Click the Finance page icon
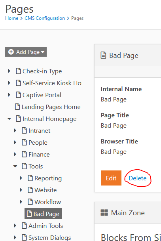Screen dimensions: 161x241 coord(24,154)
